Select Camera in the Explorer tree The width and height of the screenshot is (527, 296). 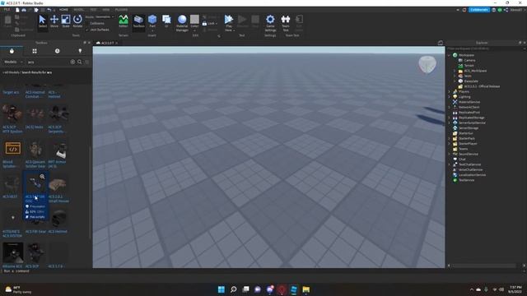(x=469, y=60)
